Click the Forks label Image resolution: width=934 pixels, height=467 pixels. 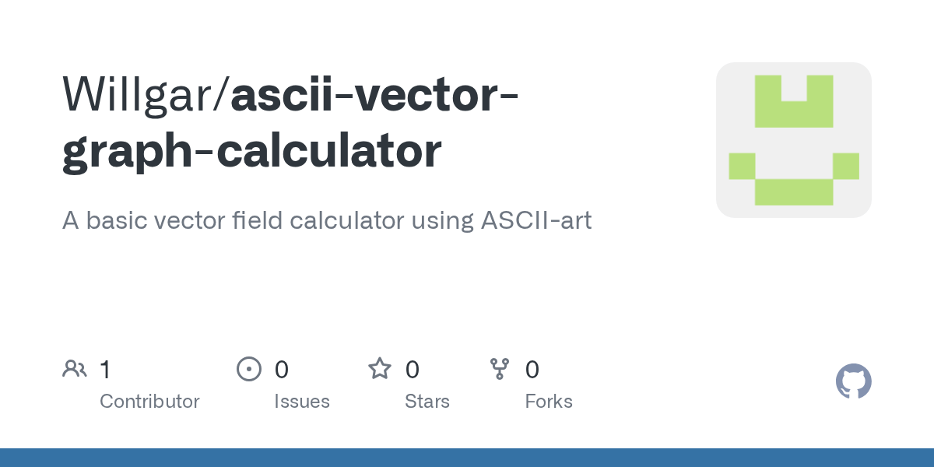(549, 402)
